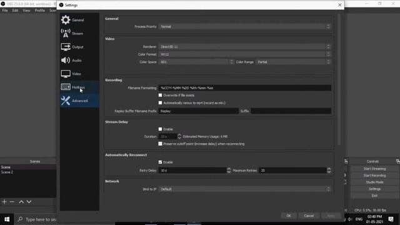Click the Replay Buffer Suffix field
This screenshot has width=400, height=225.
coord(291,111)
